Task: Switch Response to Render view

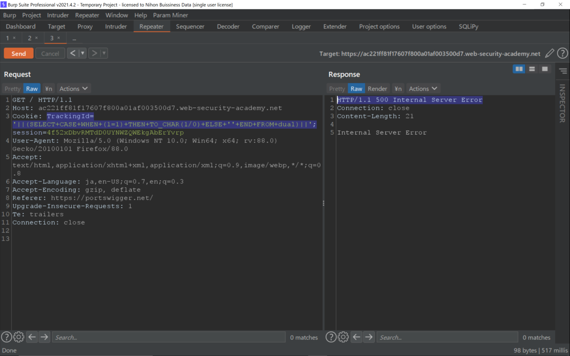Action: click(378, 89)
